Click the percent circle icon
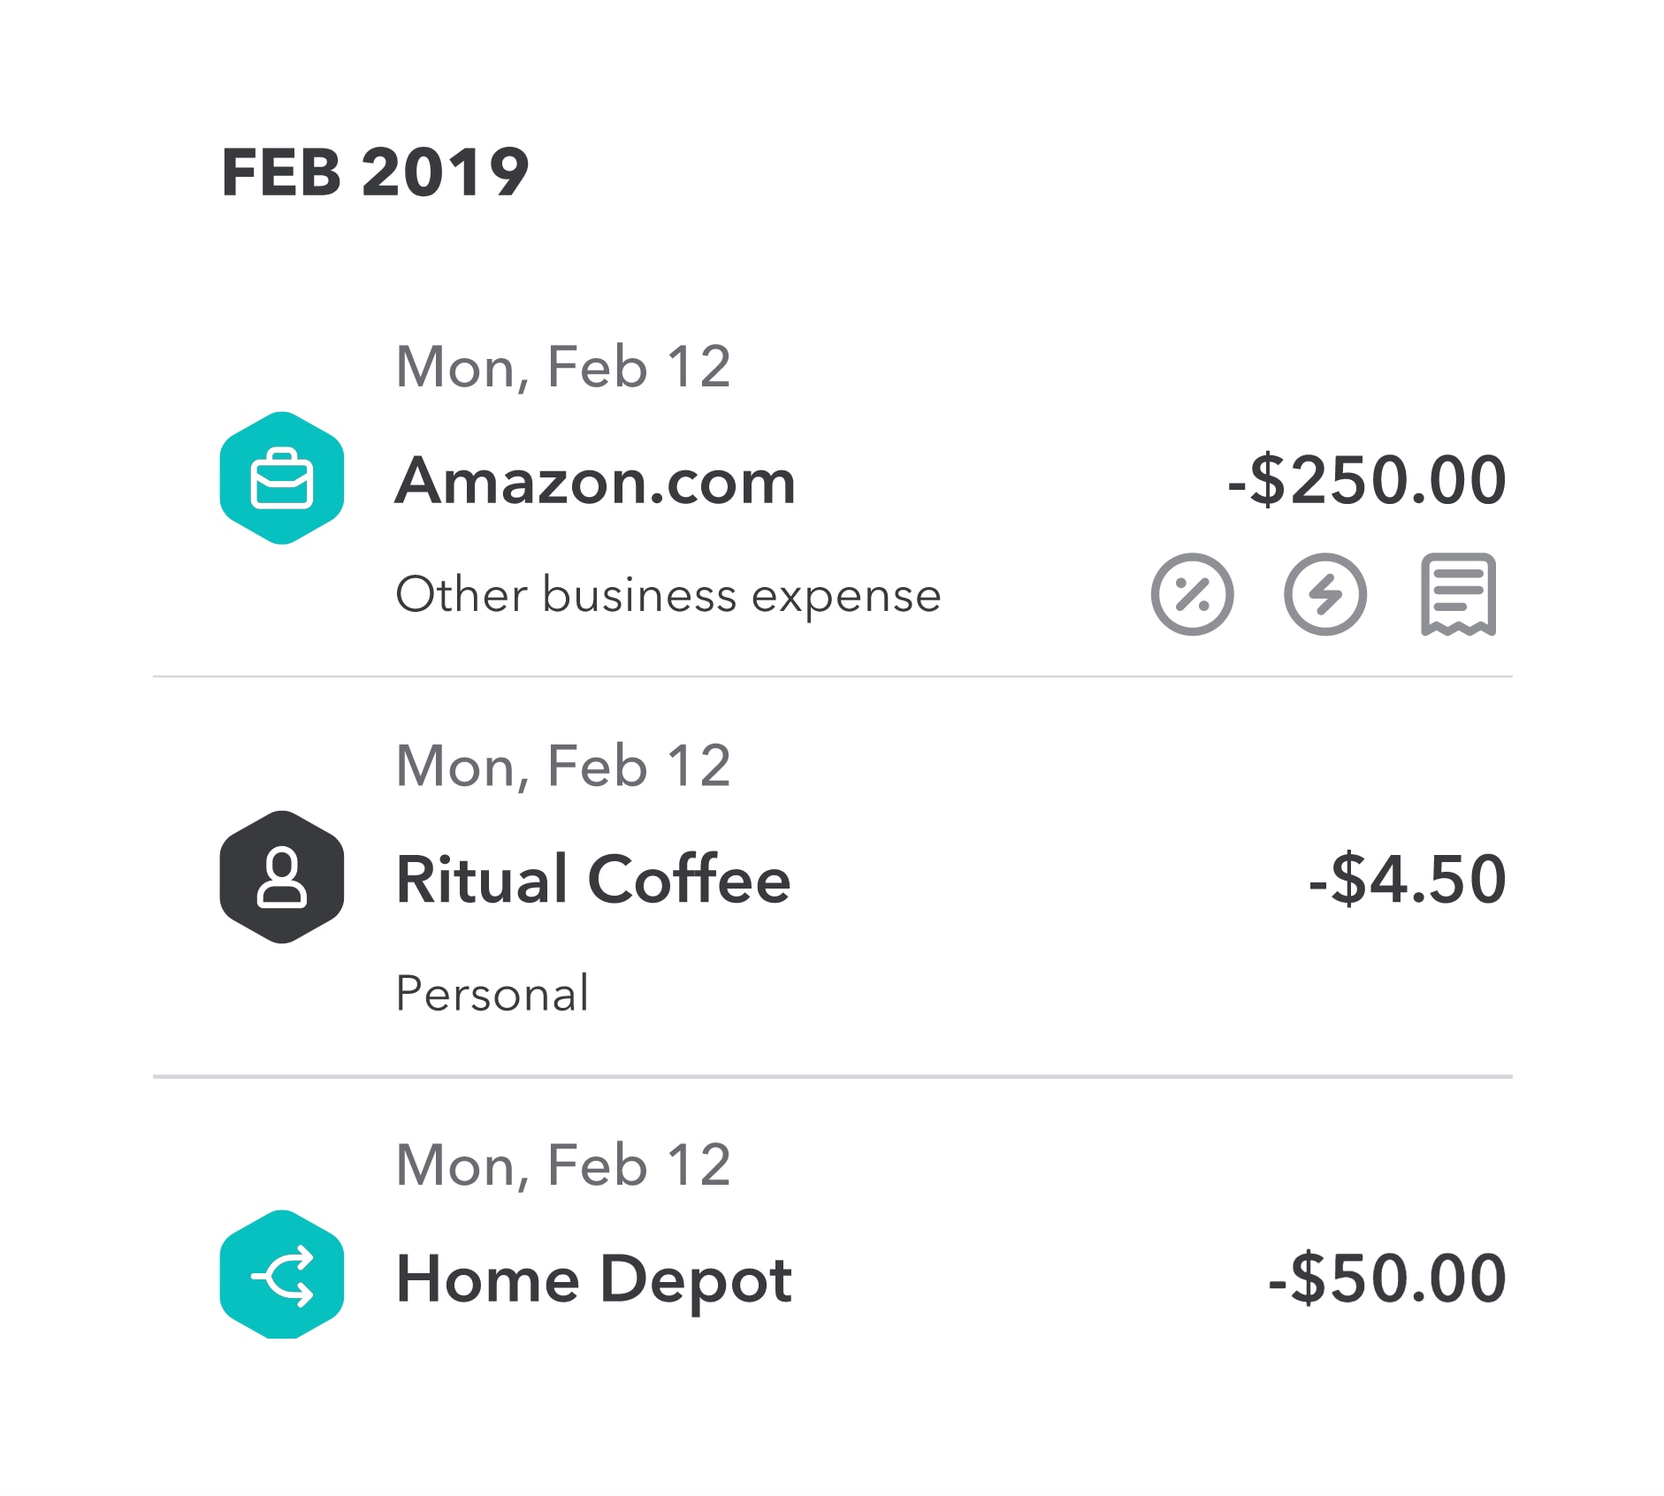The image size is (1664, 1496). (1192, 594)
